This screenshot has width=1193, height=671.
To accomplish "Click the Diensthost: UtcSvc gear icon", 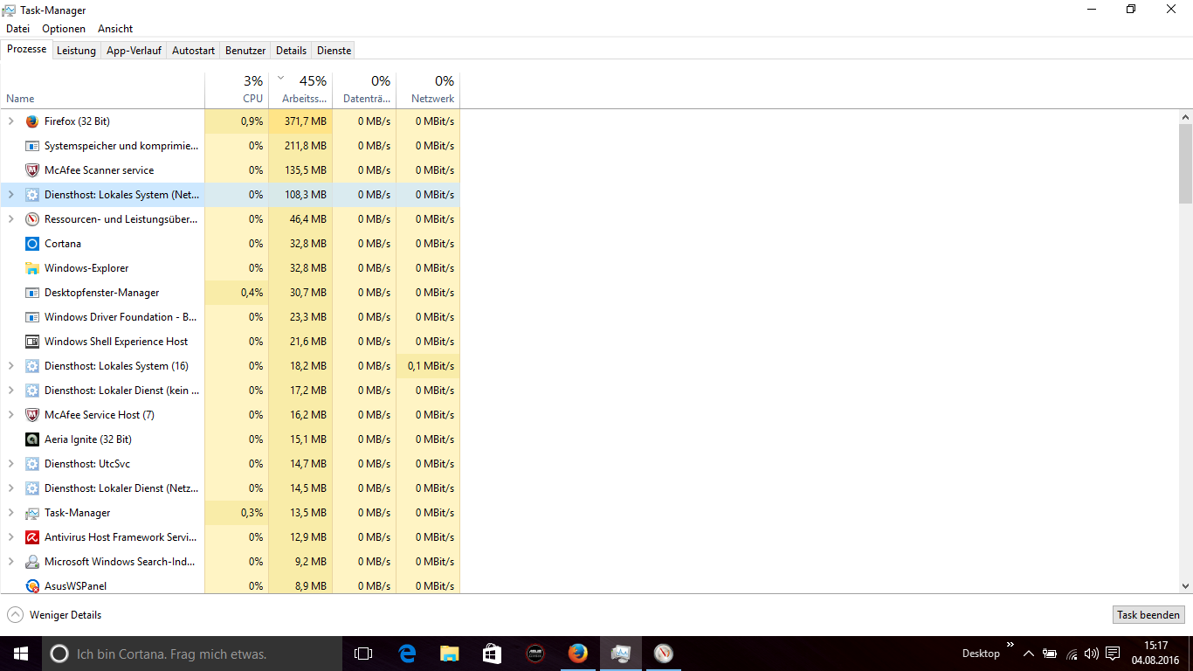I will tap(32, 464).
